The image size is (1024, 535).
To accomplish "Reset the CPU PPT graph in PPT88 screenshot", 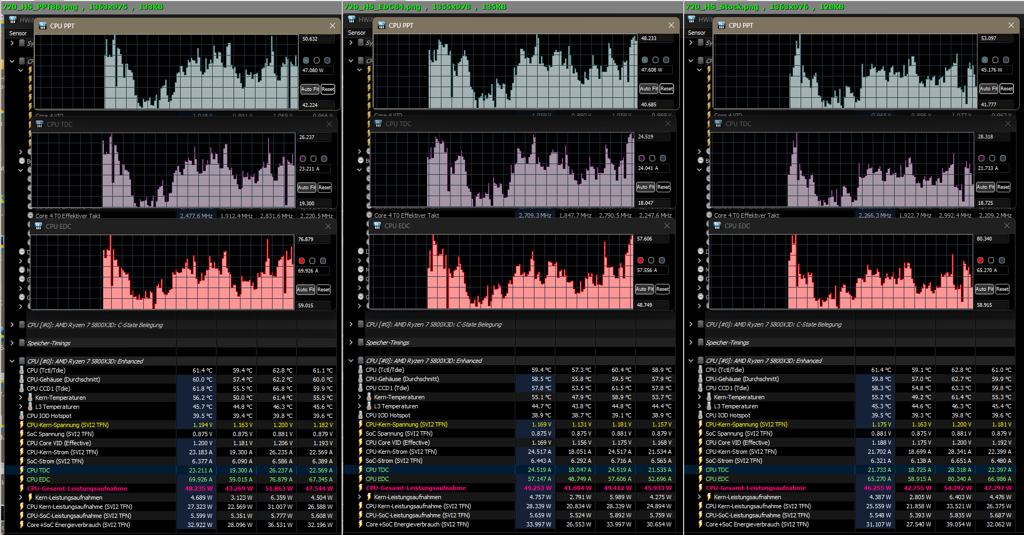I will click(328, 89).
